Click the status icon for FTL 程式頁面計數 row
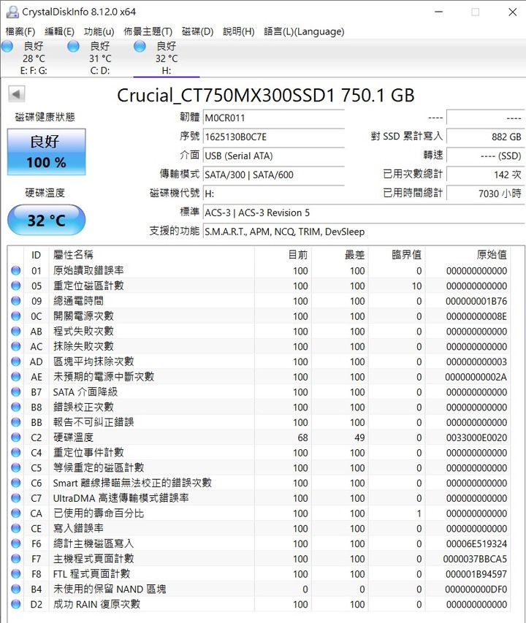The height and width of the screenshot is (623, 526). tap(16, 574)
